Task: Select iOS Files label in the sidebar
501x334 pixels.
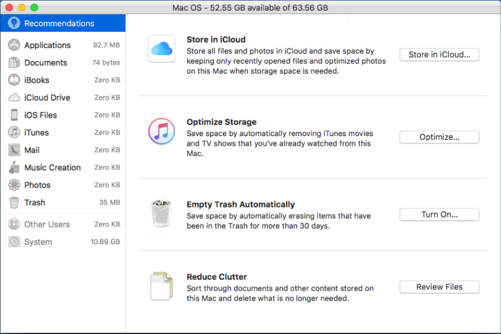Action: (40, 115)
